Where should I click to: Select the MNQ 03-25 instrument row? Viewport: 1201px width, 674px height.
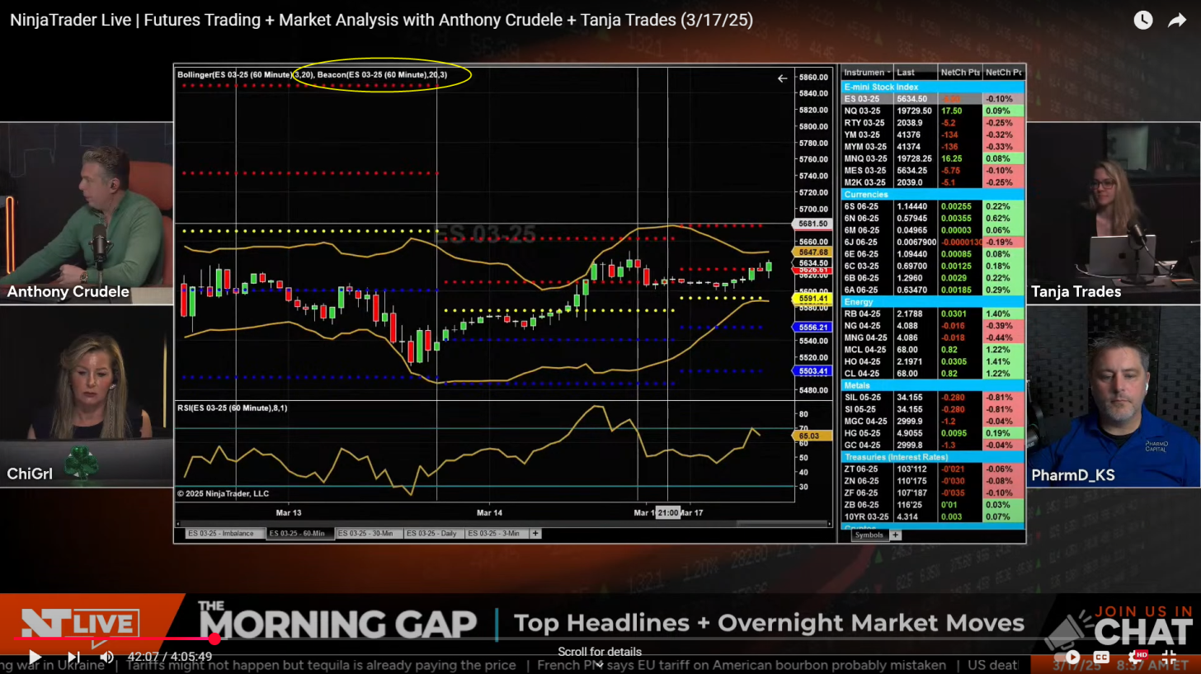932,158
